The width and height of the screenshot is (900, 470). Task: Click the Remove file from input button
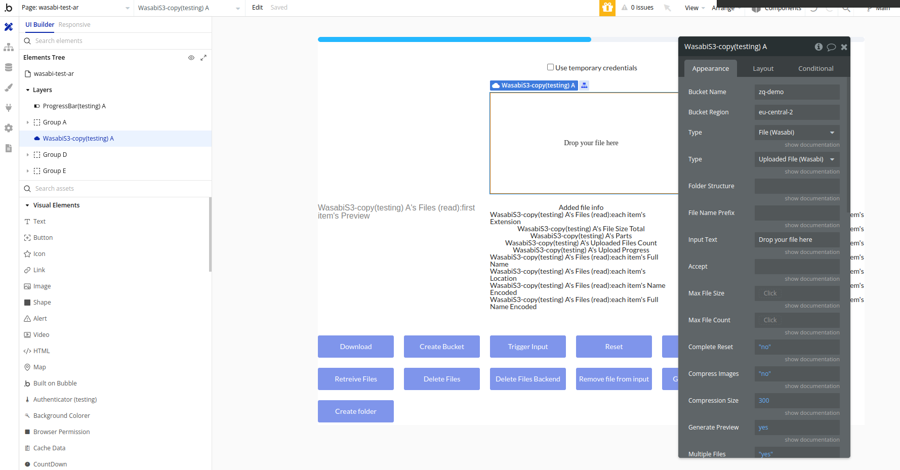click(614, 379)
